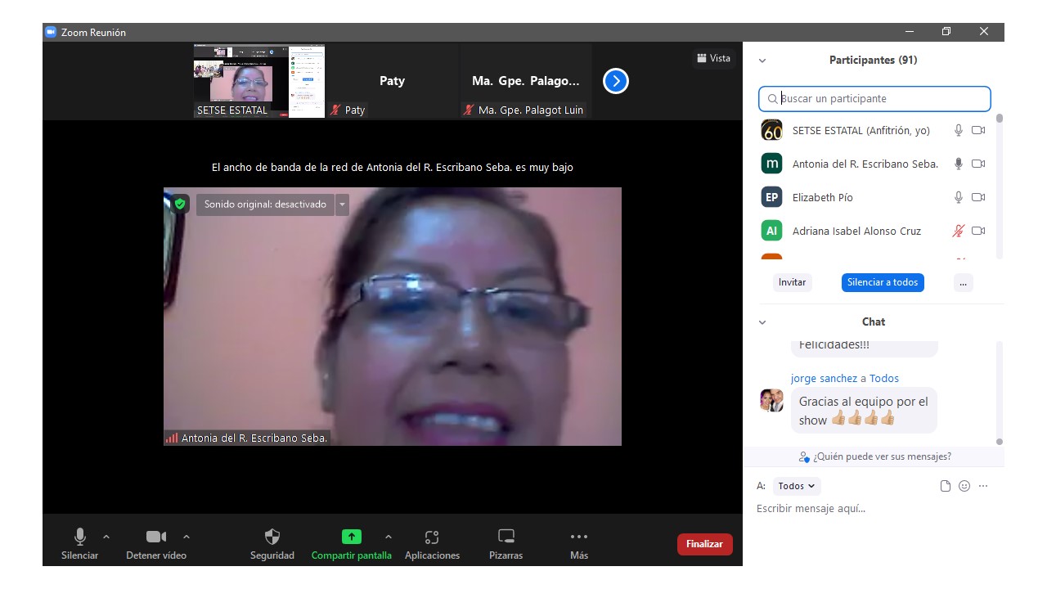Open the participants more options menu
1047x589 pixels.
coord(963,282)
